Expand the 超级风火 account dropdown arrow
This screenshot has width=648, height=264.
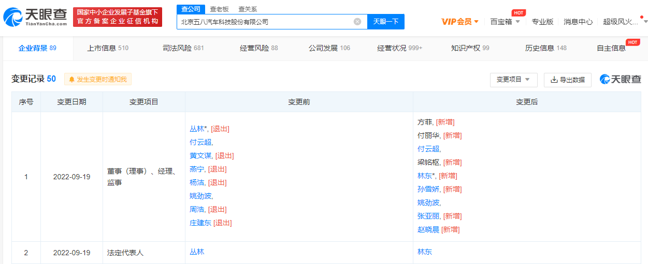click(x=645, y=22)
